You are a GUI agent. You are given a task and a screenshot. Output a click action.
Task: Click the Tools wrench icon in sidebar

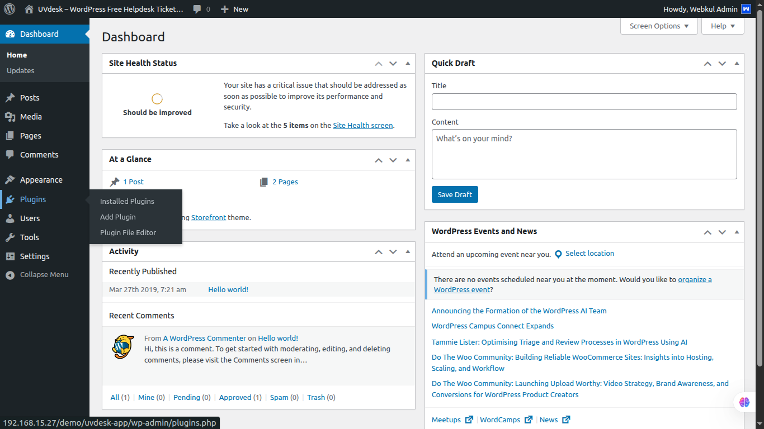pos(10,237)
